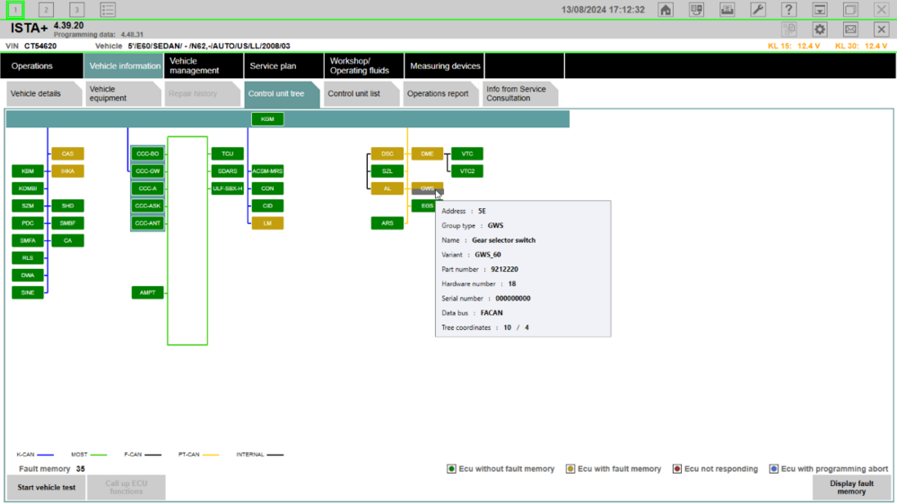Open the Operations report tab
897x504 pixels.
(x=440, y=94)
